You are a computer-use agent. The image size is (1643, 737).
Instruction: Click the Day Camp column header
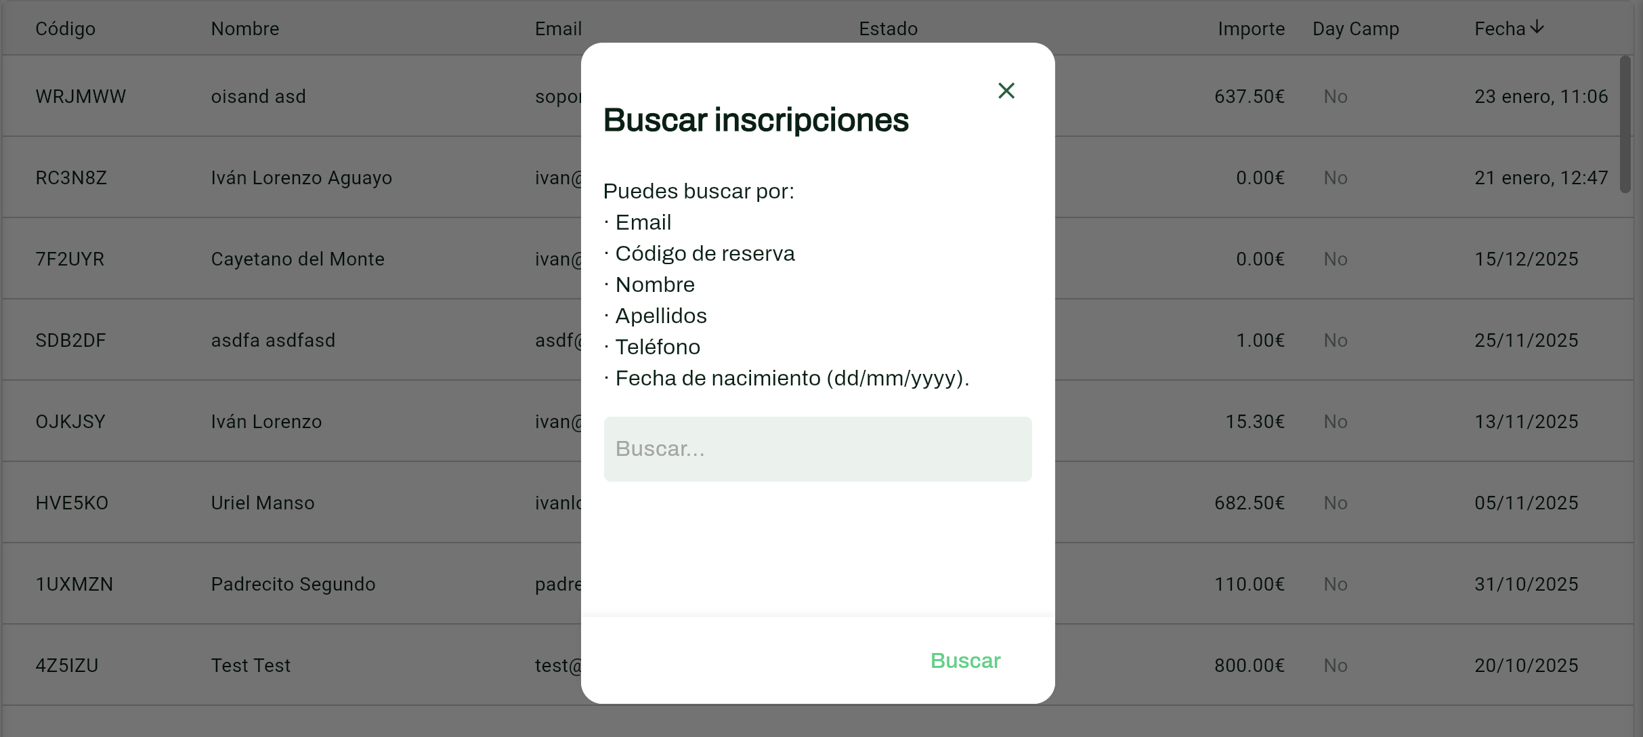coord(1355,28)
